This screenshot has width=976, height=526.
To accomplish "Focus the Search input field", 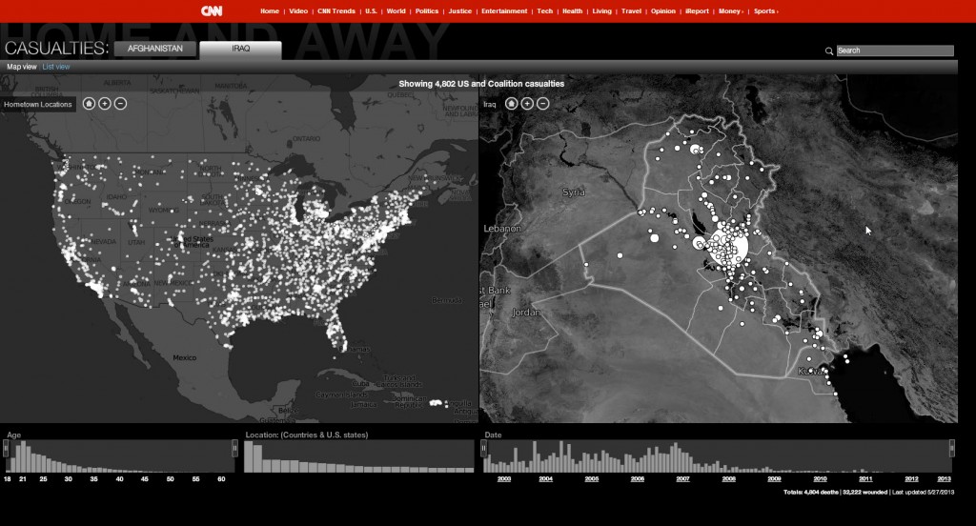I will (x=895, y=51).
